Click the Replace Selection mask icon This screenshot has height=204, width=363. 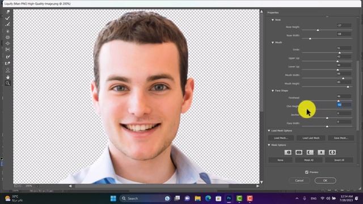(288, 152)
